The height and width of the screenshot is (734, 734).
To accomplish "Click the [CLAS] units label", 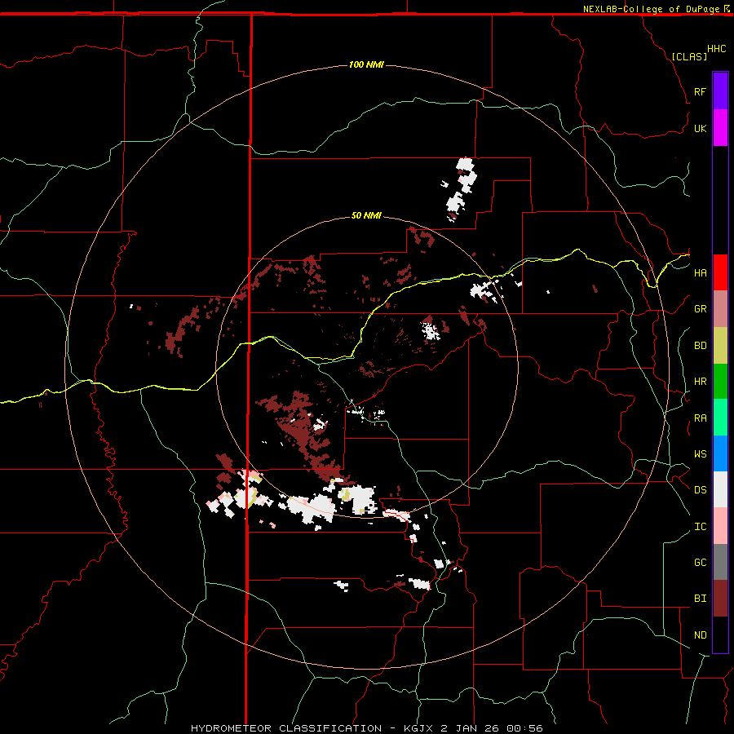I will pyautogui.click(x=688, y=56).
